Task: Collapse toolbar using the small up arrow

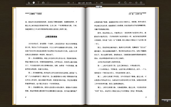Action: (x=85, y=6)
